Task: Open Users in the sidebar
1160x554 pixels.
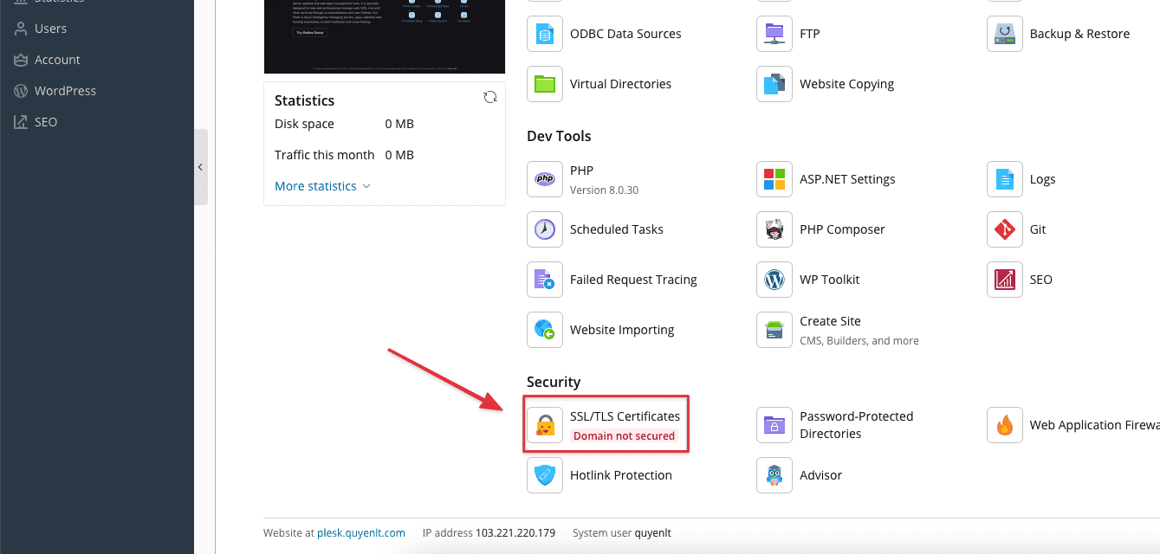Action: click(50, 29)
